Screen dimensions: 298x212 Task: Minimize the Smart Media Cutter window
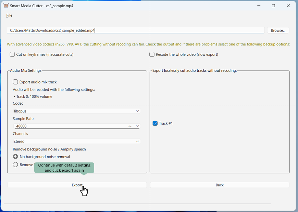(258, 6)
